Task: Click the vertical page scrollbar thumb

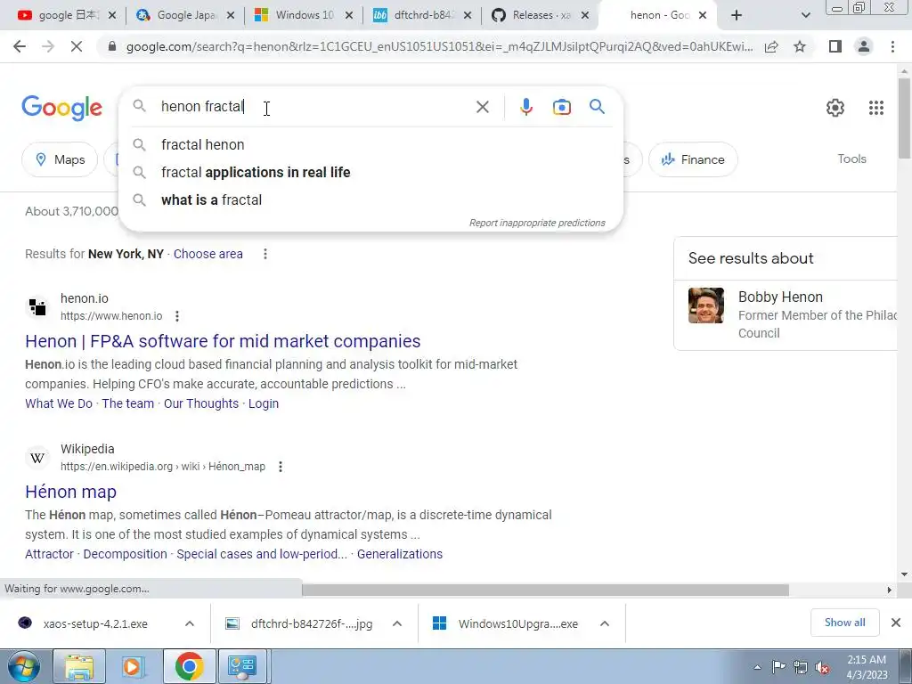Action: click(904, 117)
